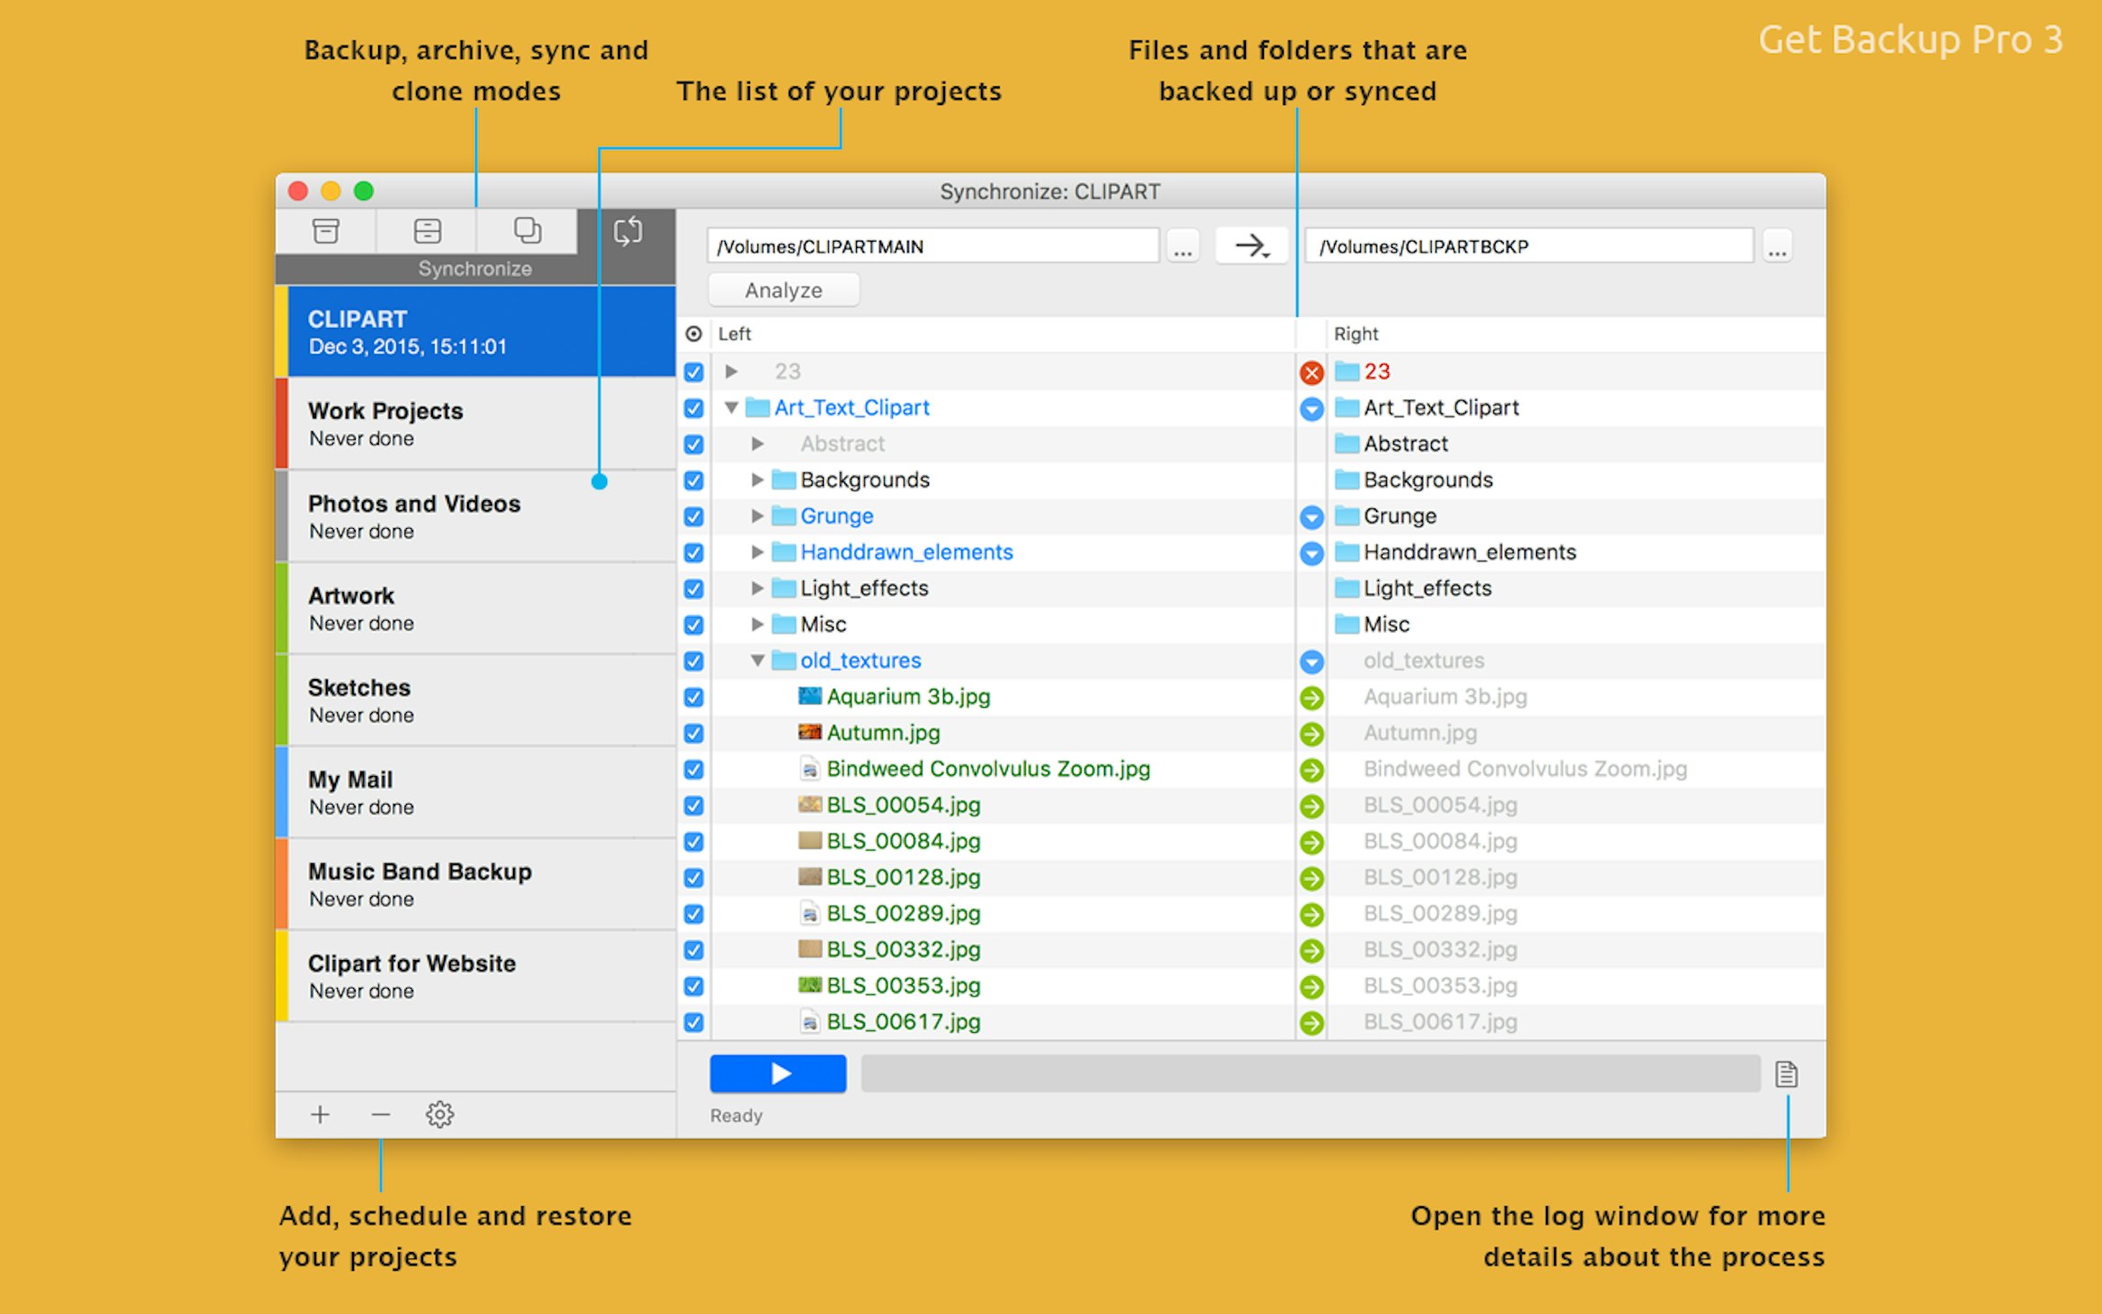
Task: Add a new project with the plus icon
Action: (320, 1113)
